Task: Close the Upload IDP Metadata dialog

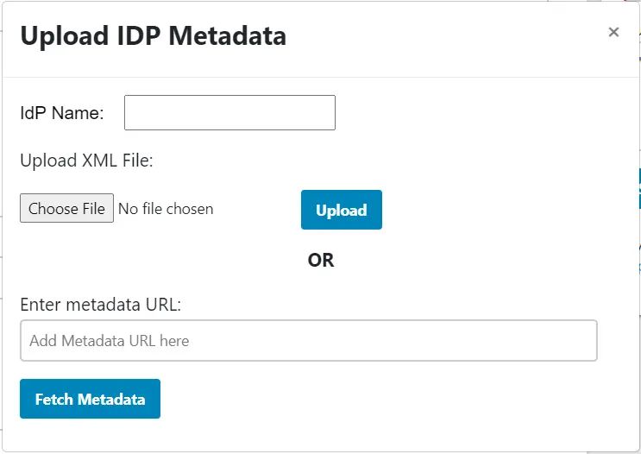Action: [x=613, y=33]
